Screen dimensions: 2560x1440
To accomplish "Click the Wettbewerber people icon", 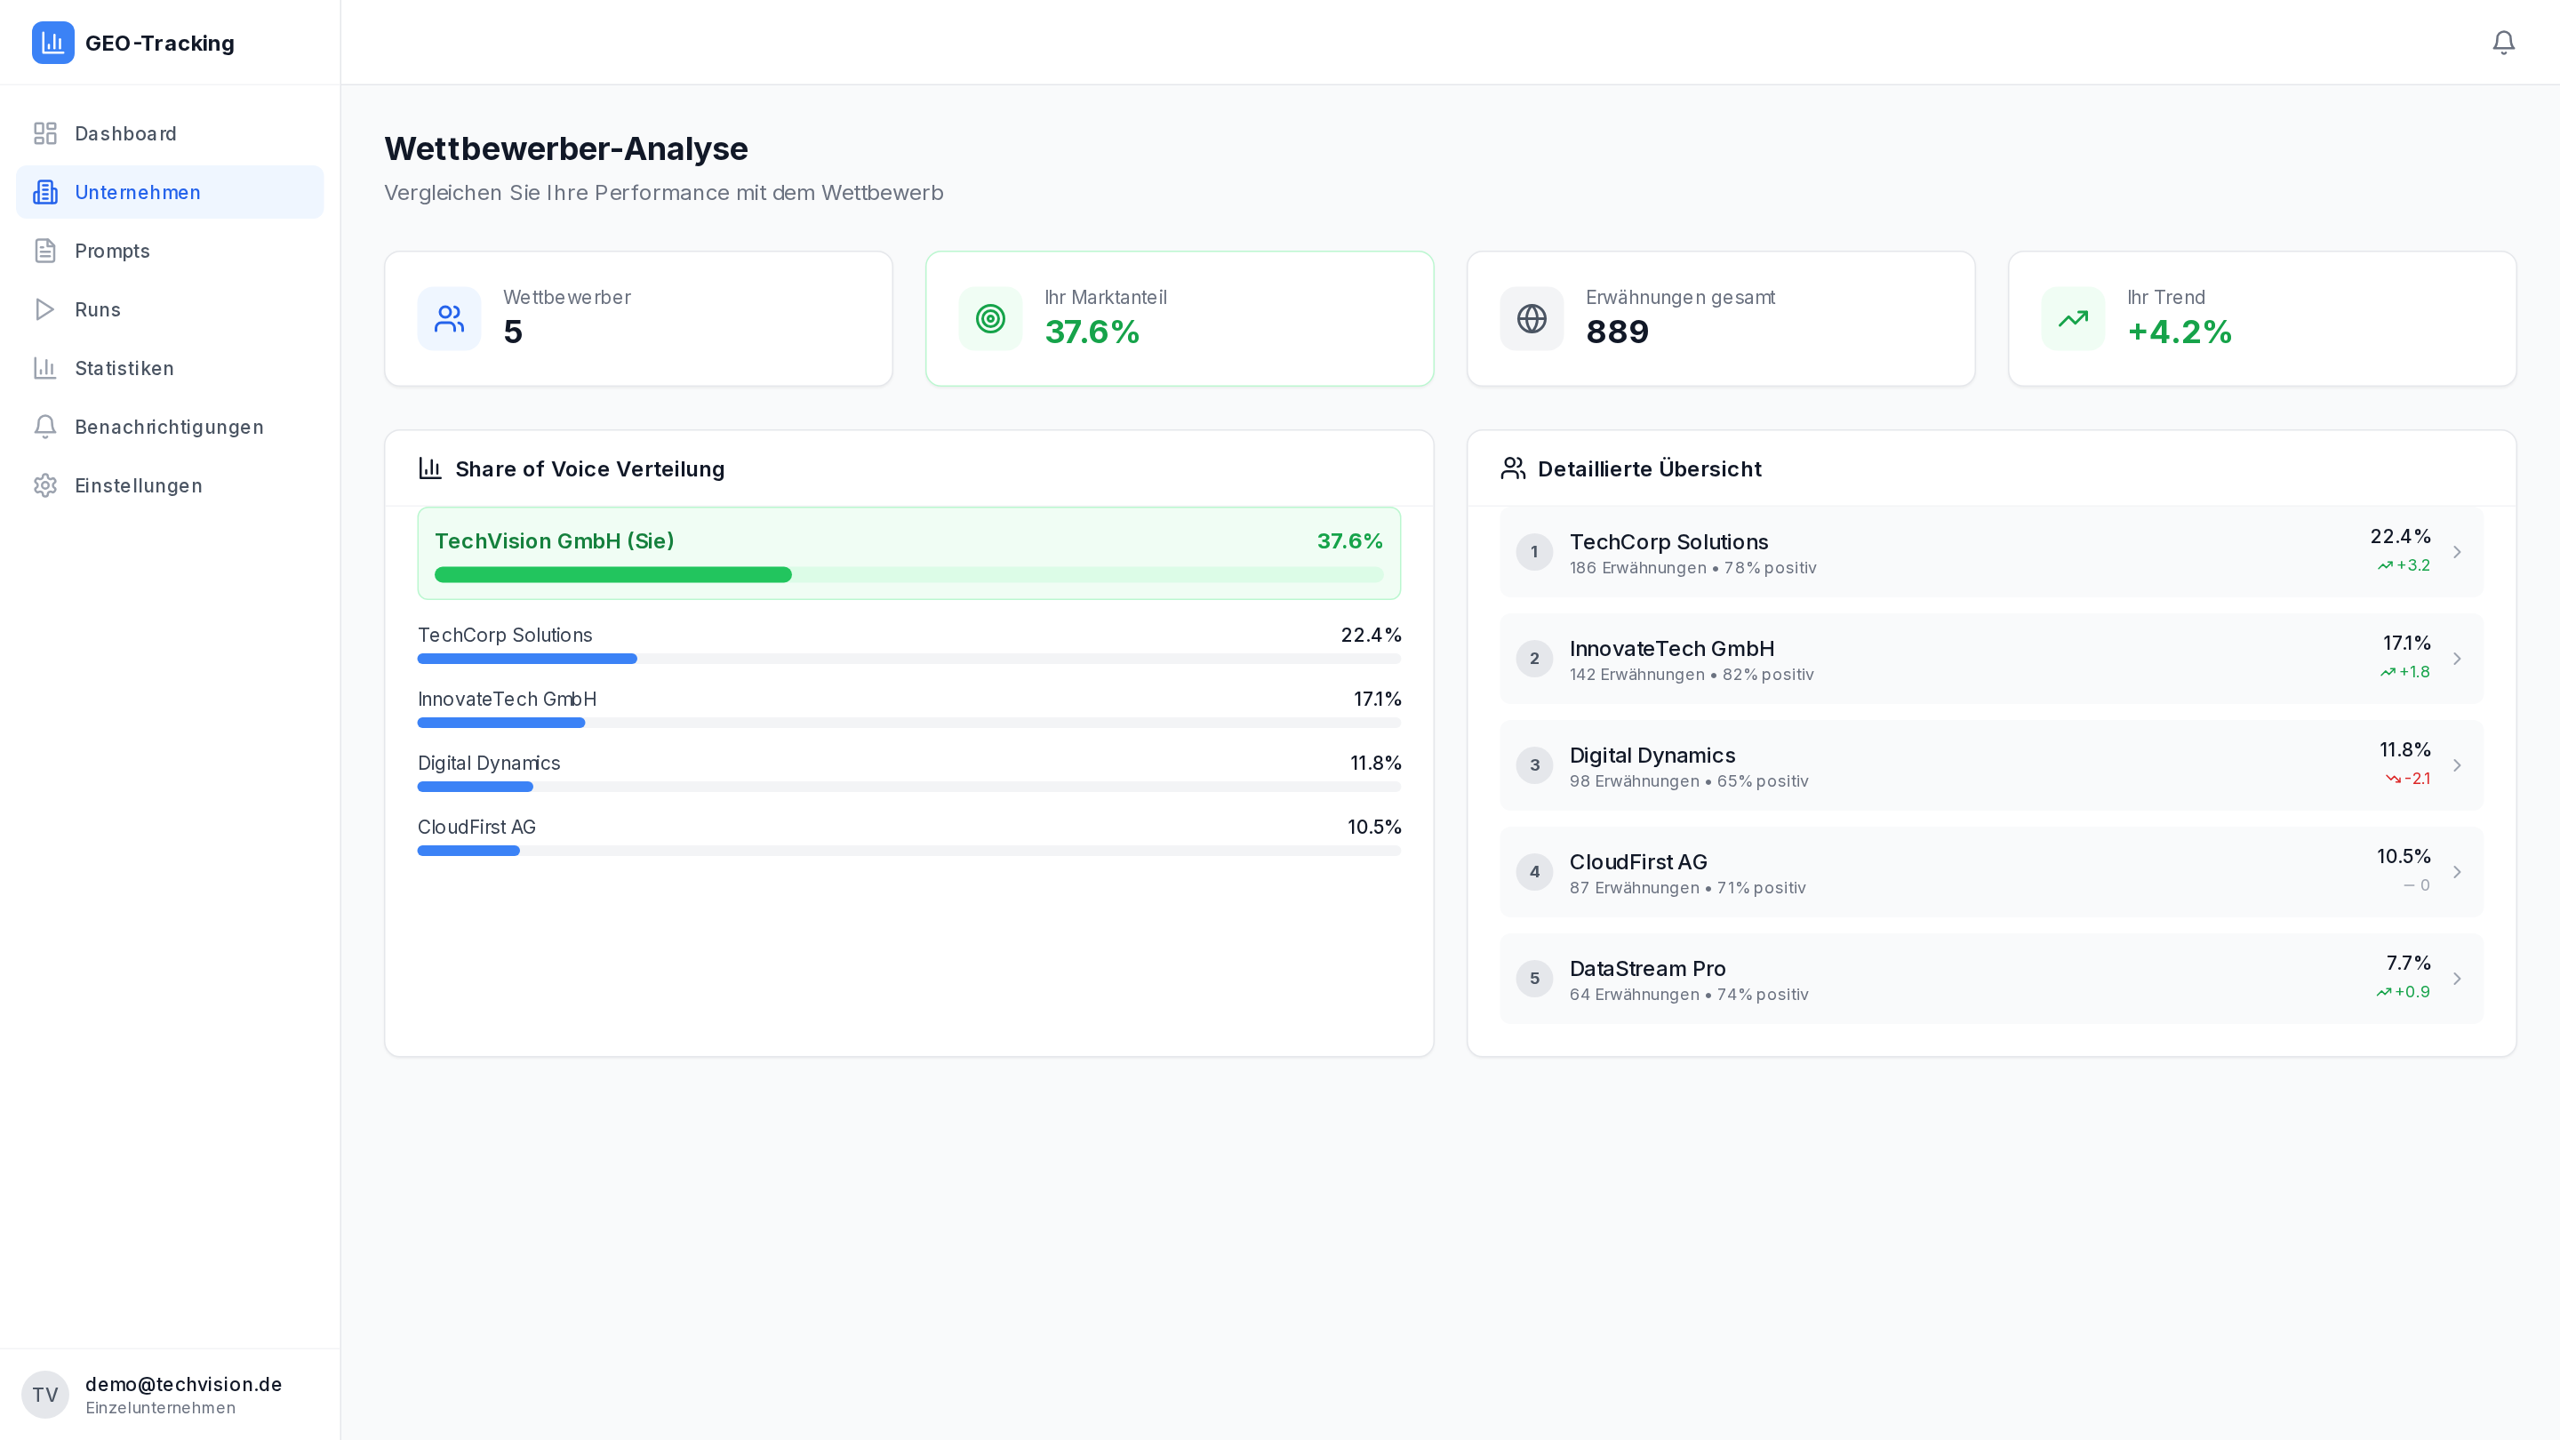I will [449, 319].
